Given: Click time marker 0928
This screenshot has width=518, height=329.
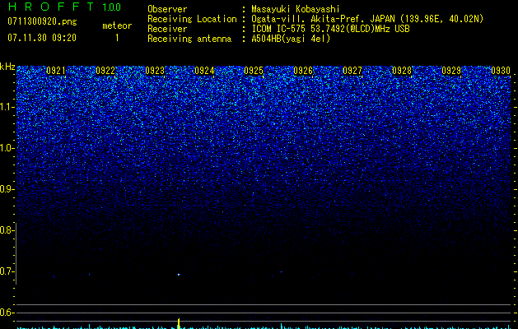Looking at the screenshot, I should point(402,71).
